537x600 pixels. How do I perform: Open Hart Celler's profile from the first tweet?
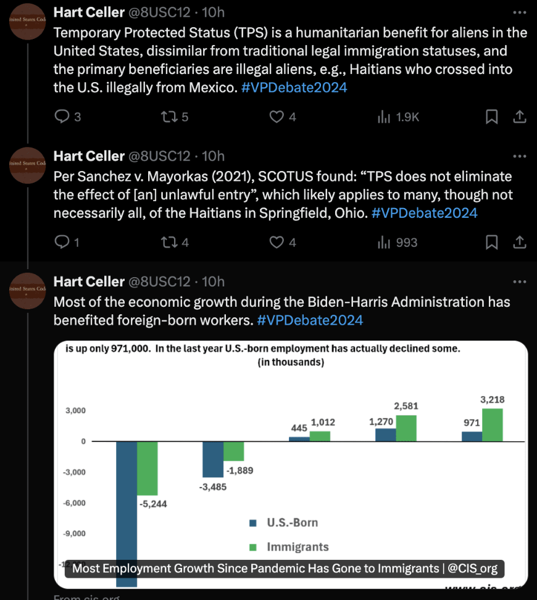tap(89, 12)
